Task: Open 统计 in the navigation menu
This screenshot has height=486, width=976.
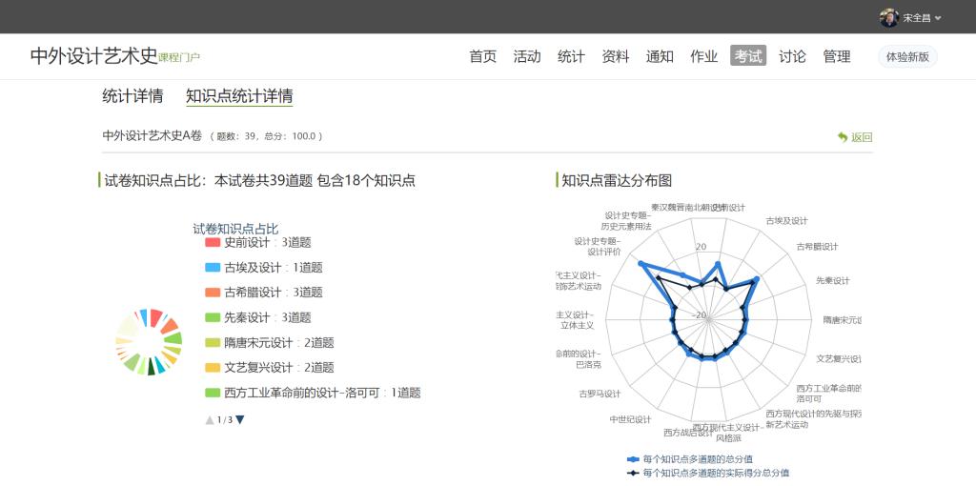Action: click(x=571, y=56)
